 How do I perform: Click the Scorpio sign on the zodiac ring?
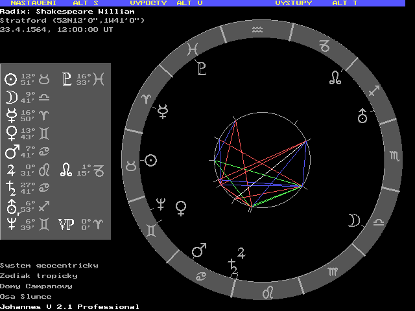394,156
